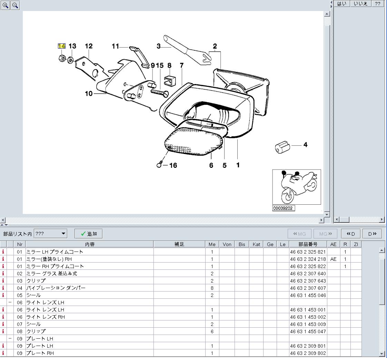Click info icon for ライト レンズ RH row
The width and height of the screenshot is (387, 358).
[3, 317]
